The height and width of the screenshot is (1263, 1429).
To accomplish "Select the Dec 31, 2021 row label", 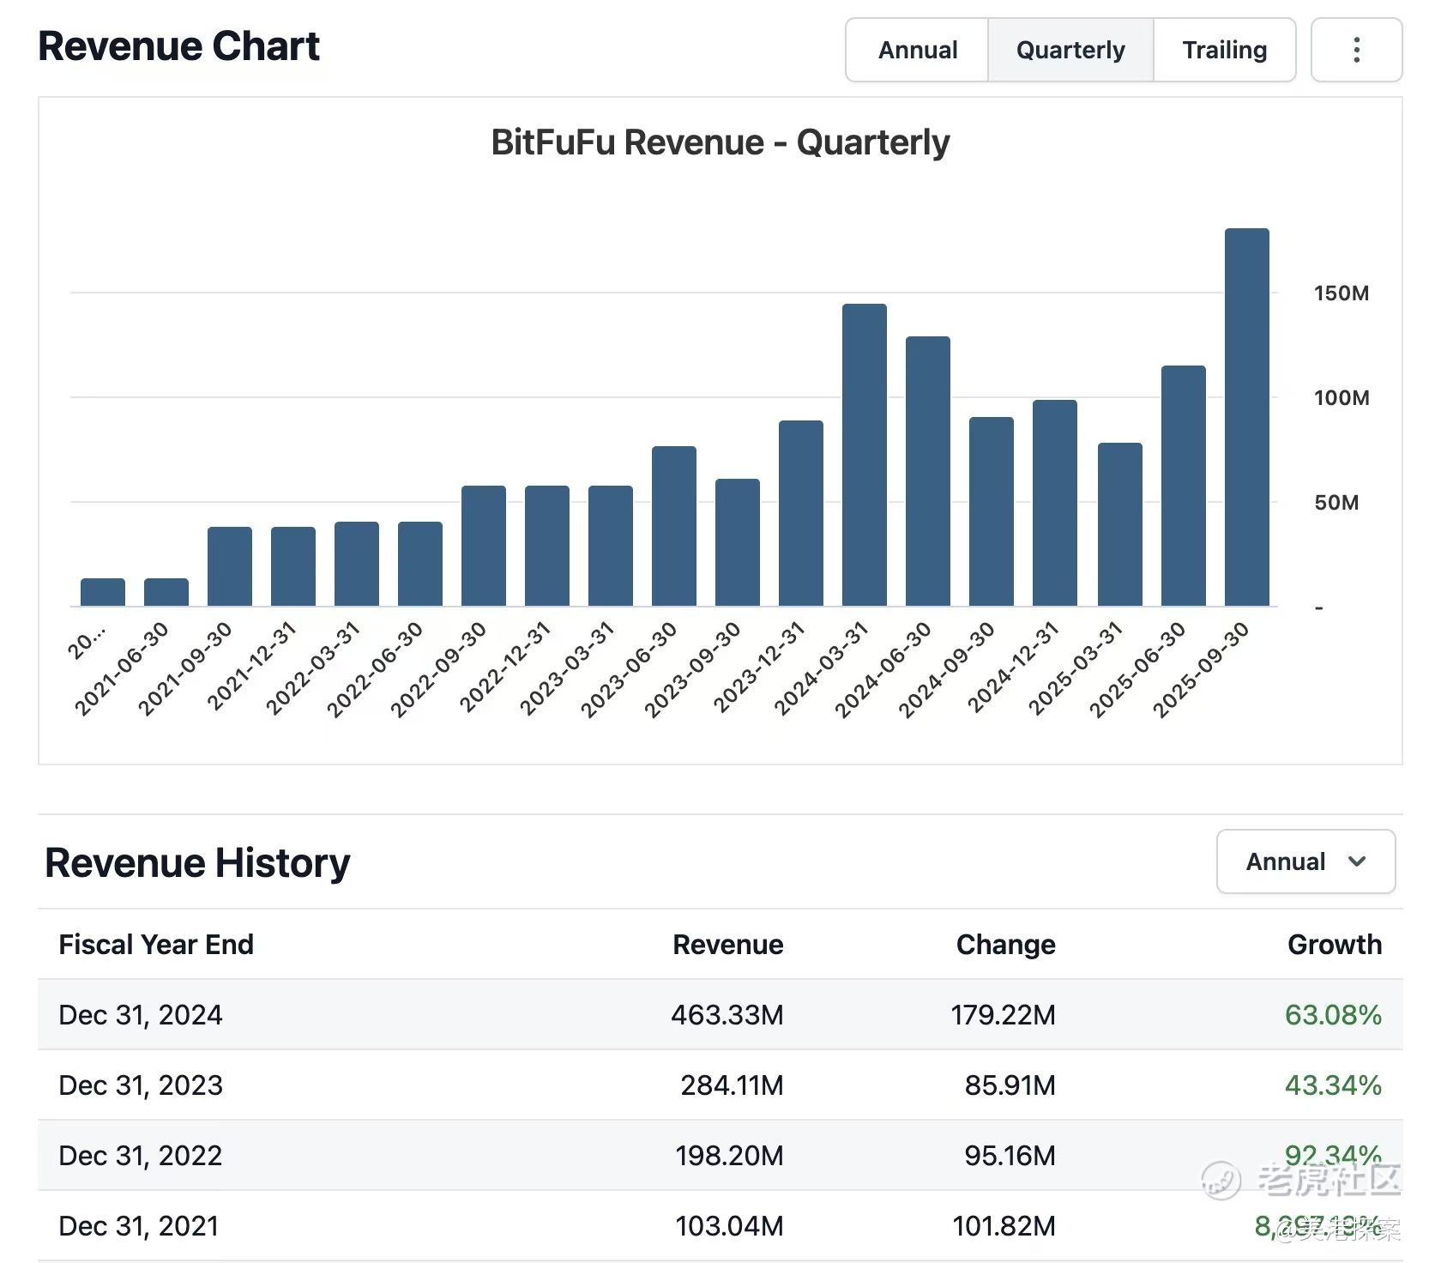I will pyautogui.click(x=138, y=1226).
